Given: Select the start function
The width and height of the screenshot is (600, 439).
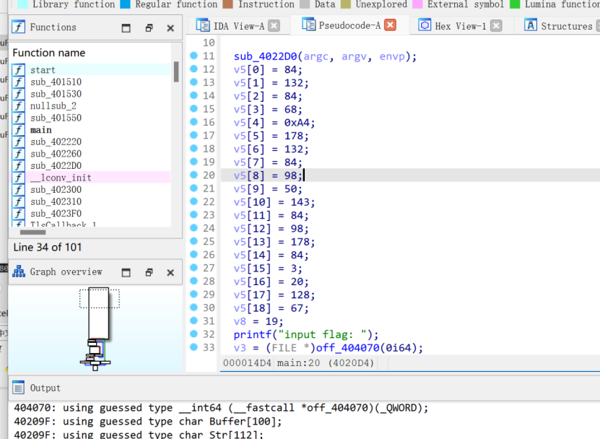Looking at the screenshot, I should coord(90,69).
